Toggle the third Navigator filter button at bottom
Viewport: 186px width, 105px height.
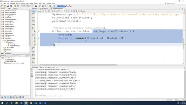tap(8, 97)
